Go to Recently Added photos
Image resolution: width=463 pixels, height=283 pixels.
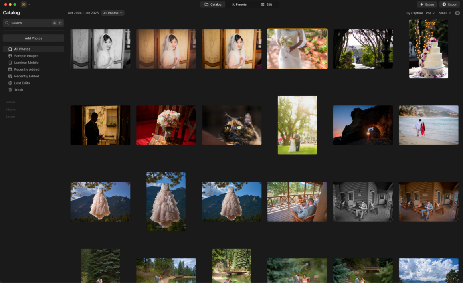pyautogui.click(x=26, y=69)
